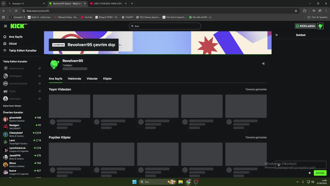Open Chrome extensions puzzle icon
This screenshot has width=330, height=186.
[304, 11]
